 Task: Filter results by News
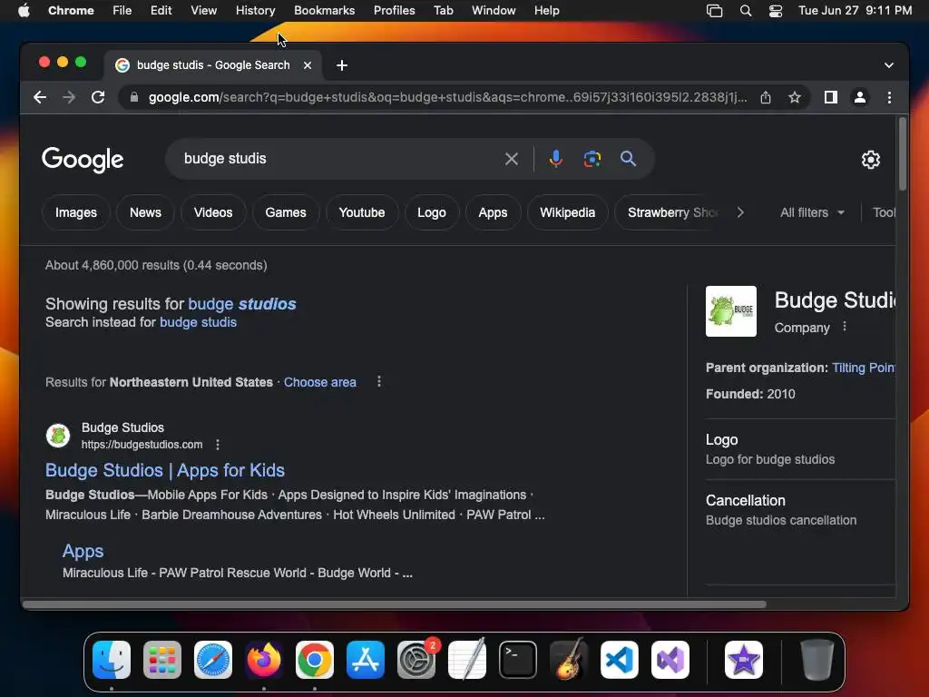[145, 212]
